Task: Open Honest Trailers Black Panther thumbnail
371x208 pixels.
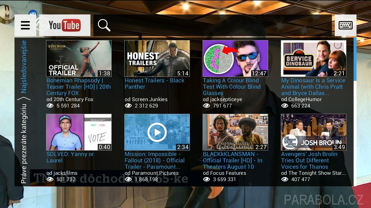Action: pos(157,58)
